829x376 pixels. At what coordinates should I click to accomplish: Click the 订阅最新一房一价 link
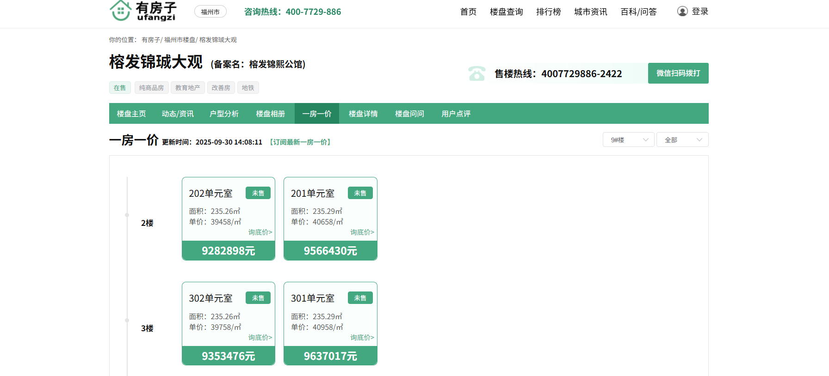click(x=300, y=142)
